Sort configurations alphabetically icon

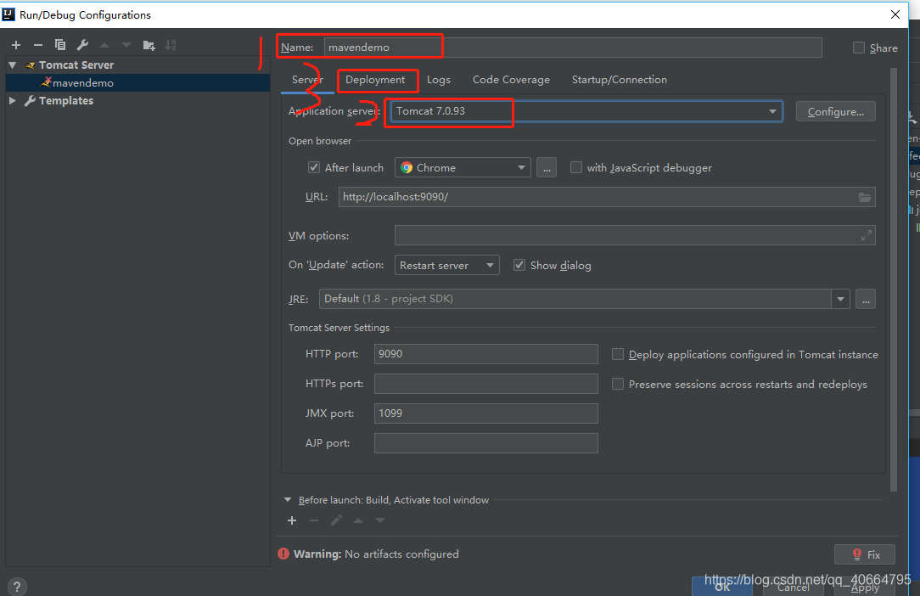pyautogui.click(x=171, y=45)
